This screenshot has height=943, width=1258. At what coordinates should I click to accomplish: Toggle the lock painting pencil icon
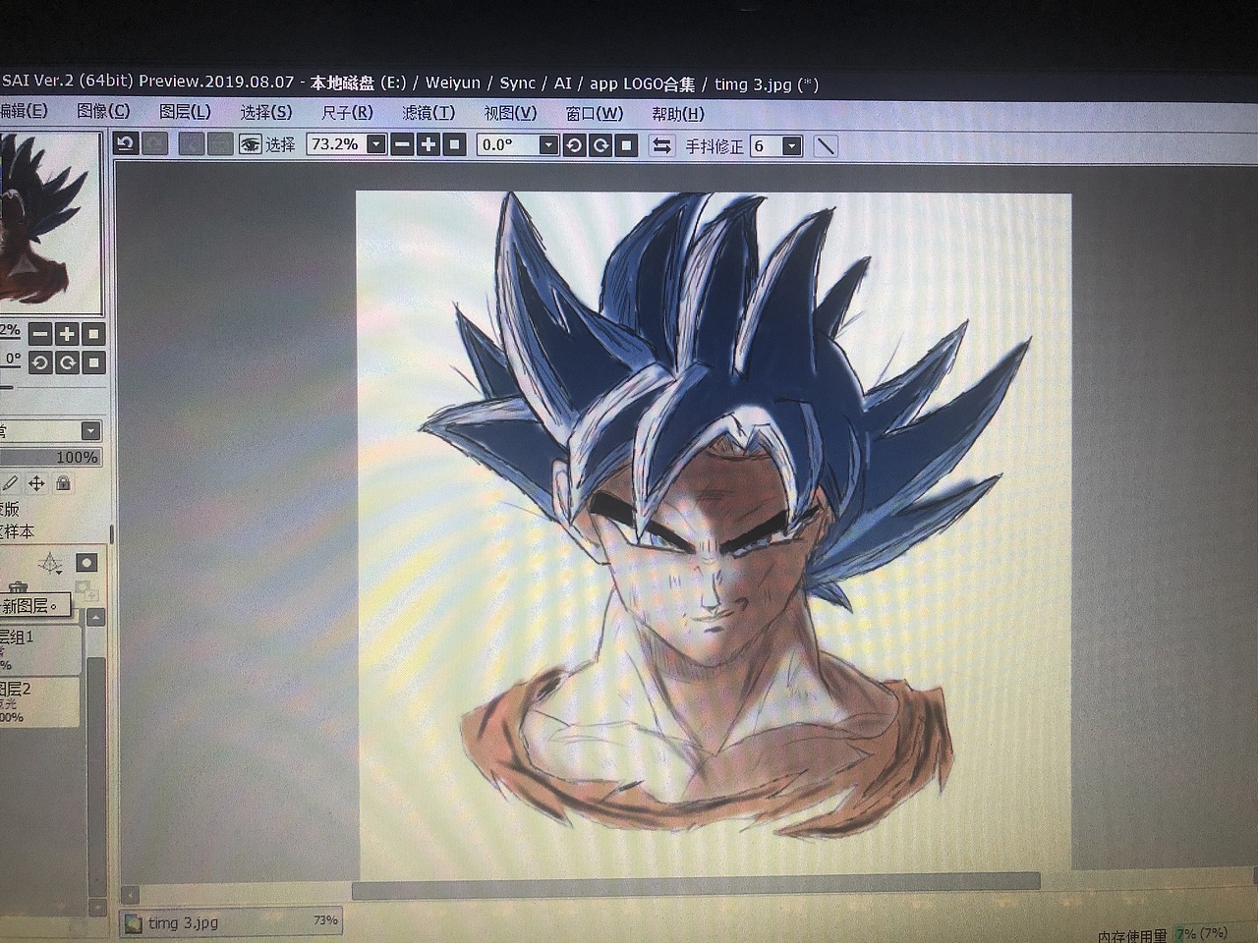[x=11, y=483]
